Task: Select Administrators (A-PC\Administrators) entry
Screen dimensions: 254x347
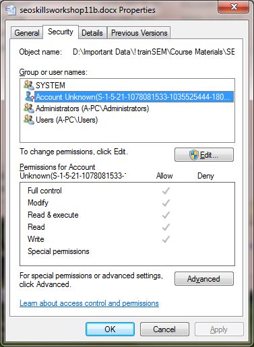Action: click(92, 108)
